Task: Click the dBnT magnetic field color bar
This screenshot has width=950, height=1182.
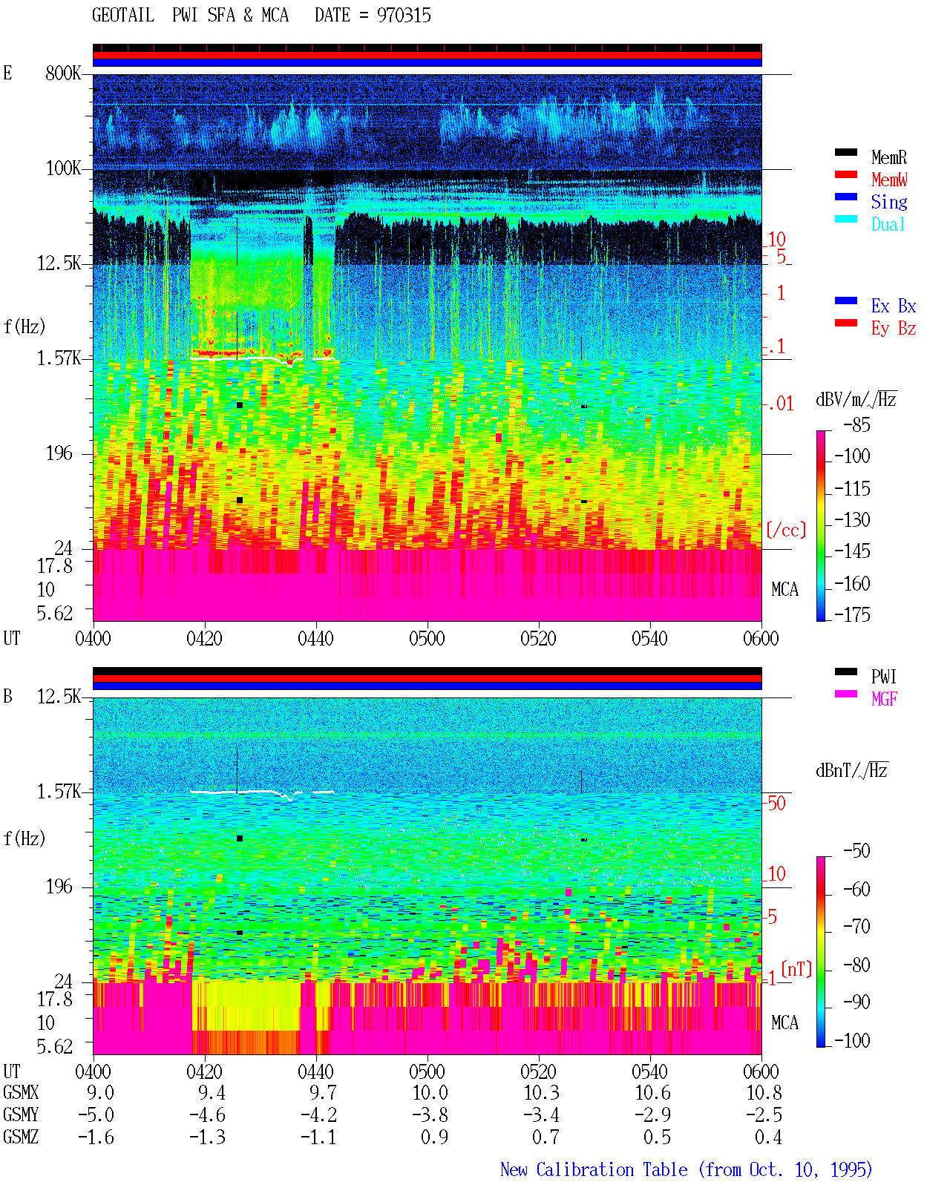Action: [x=820, y=951]
